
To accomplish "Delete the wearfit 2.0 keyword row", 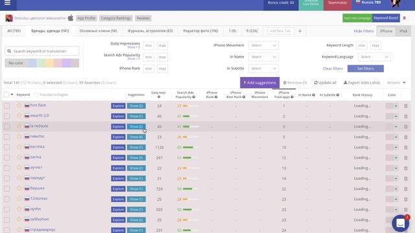I will (x=406, y=116).
